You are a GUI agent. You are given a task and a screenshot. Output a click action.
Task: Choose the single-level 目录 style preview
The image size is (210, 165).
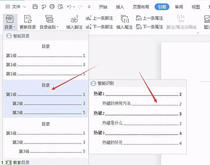click(46, 60)
